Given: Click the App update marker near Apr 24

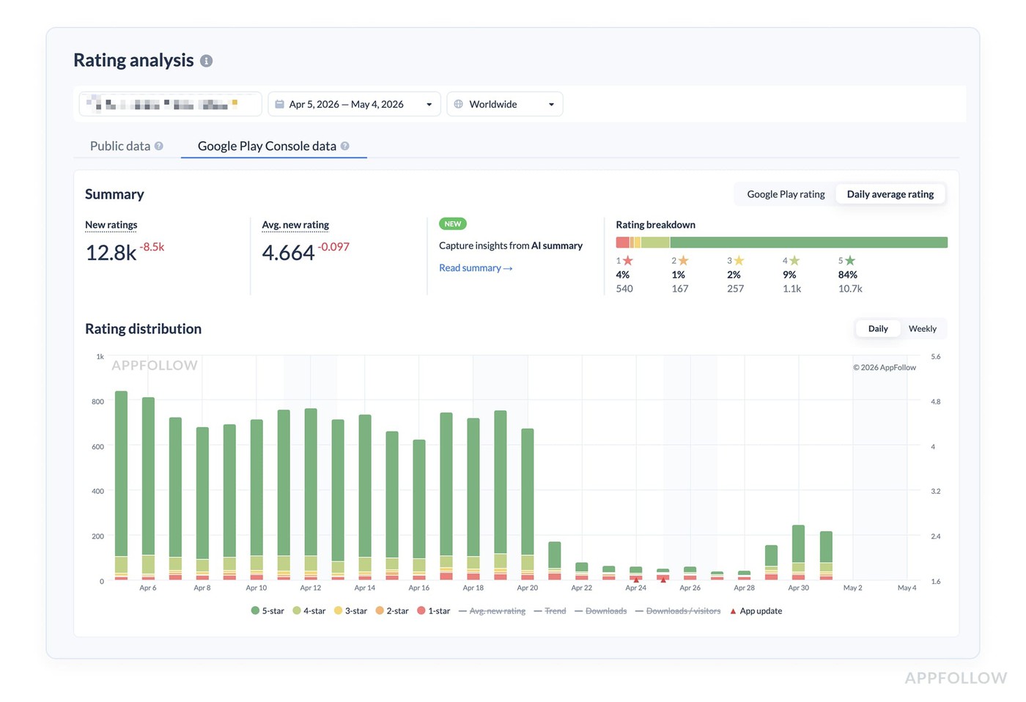Looking at the screenshot, I should click(x=636, y=580).
